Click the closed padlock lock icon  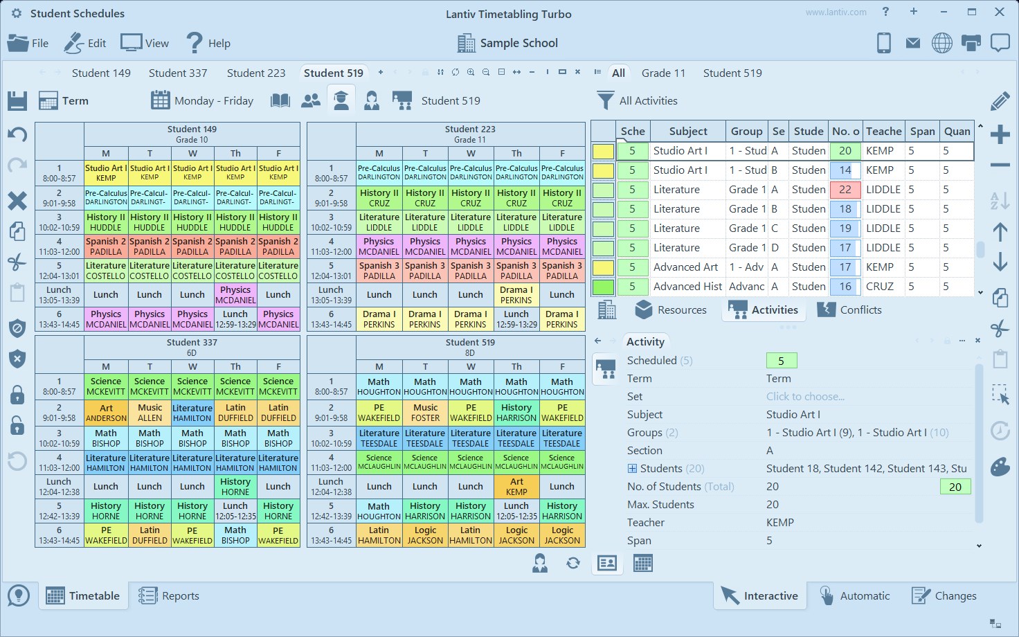(17, 395)
